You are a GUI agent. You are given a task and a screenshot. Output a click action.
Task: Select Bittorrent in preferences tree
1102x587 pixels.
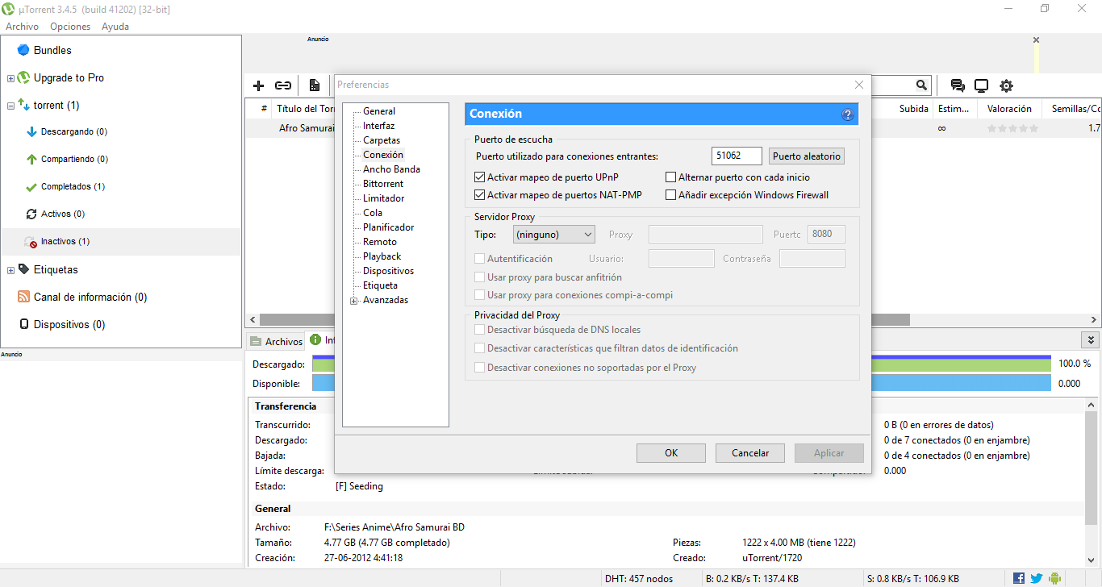[383, 184]
